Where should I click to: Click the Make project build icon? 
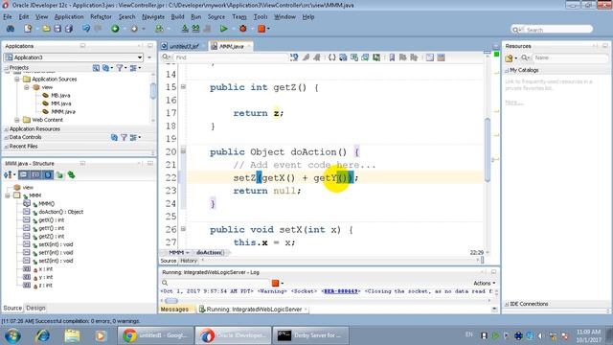pos(185,29)
